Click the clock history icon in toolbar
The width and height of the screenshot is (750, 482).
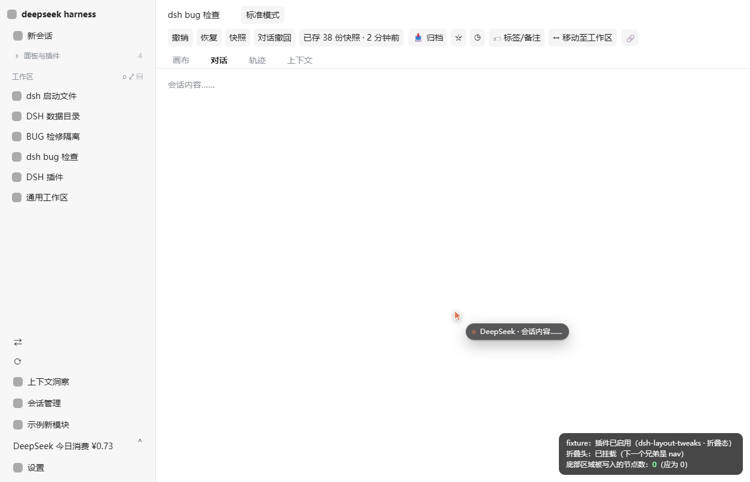(478, 38)
